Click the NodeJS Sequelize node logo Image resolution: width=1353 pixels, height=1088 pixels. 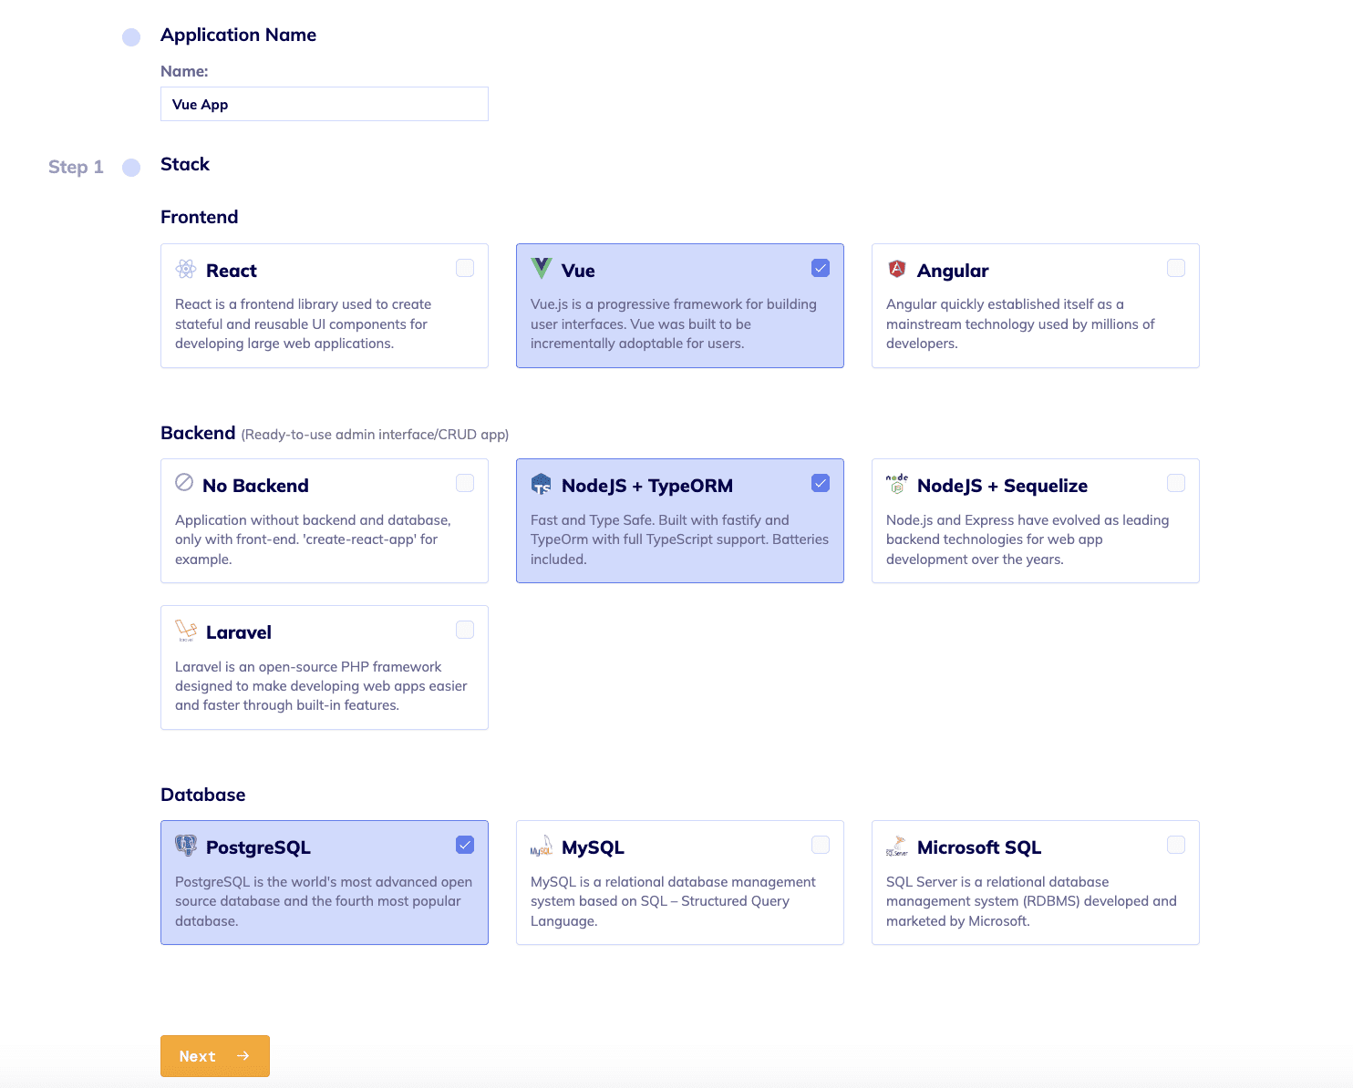click(x=897, y=484)
